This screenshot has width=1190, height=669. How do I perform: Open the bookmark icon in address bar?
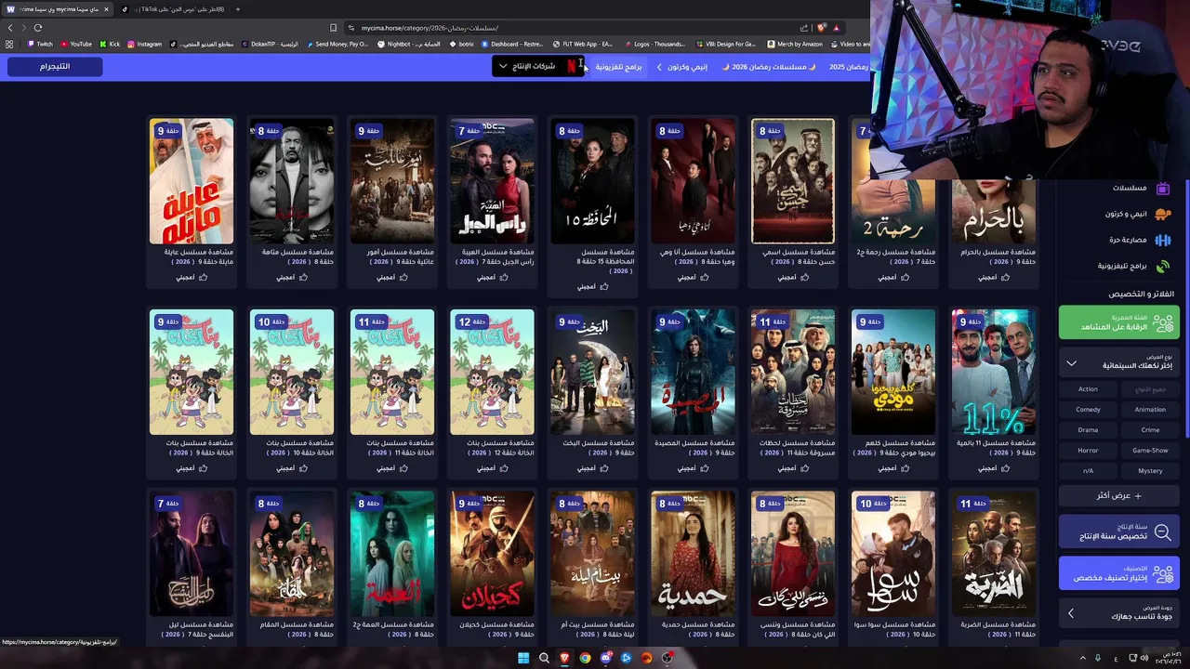point(333,28)
